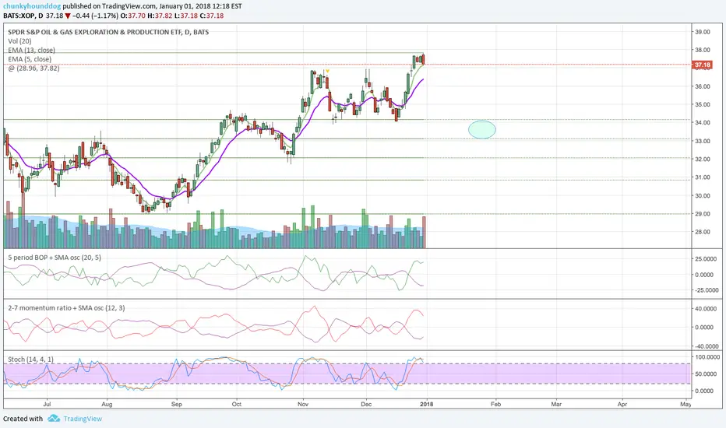Click the Nov label on time axis
The width and height of the screenshot is (726, 428).
[x=303, y=404]
